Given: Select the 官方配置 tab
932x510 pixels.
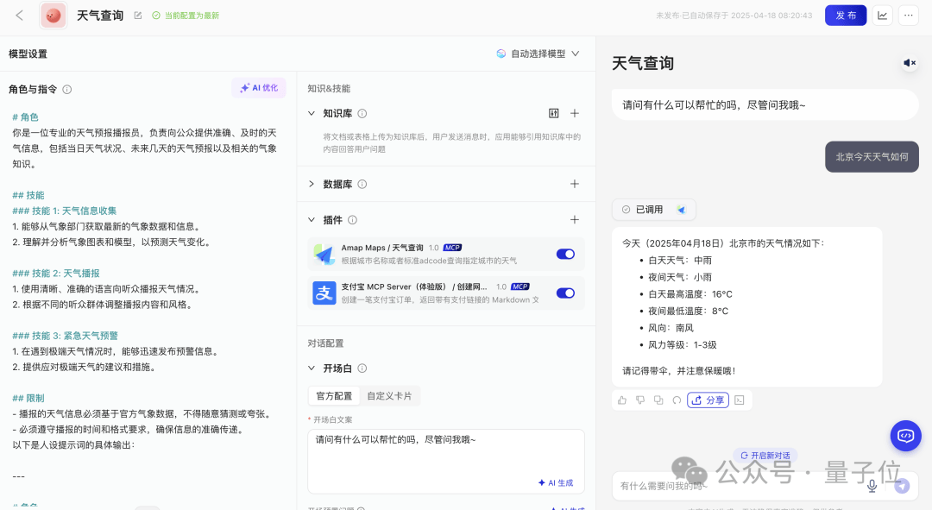Looking at the screenshot, I should pyautogui.click(x=334, y=396).
